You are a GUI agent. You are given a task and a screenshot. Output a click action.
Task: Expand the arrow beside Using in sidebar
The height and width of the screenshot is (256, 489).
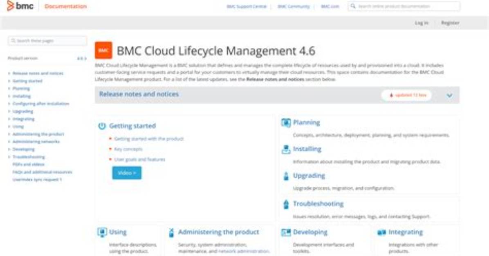coord(9,127)
